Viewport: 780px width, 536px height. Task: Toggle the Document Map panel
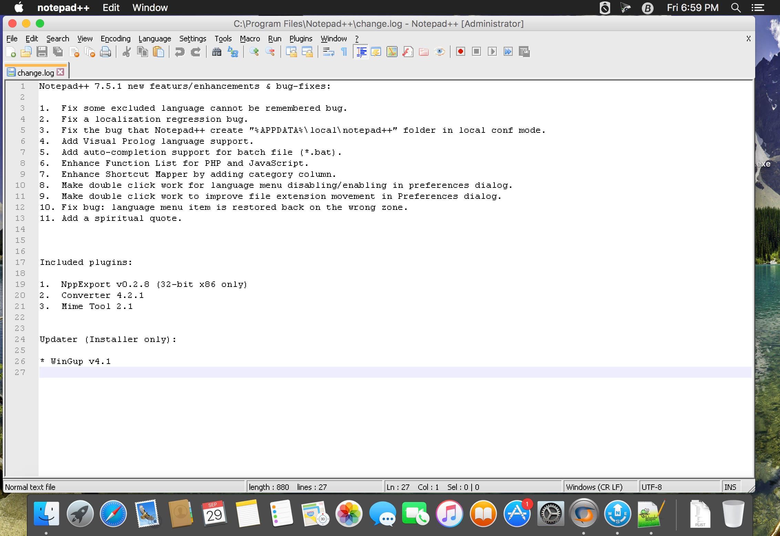[x=392, y=52]
